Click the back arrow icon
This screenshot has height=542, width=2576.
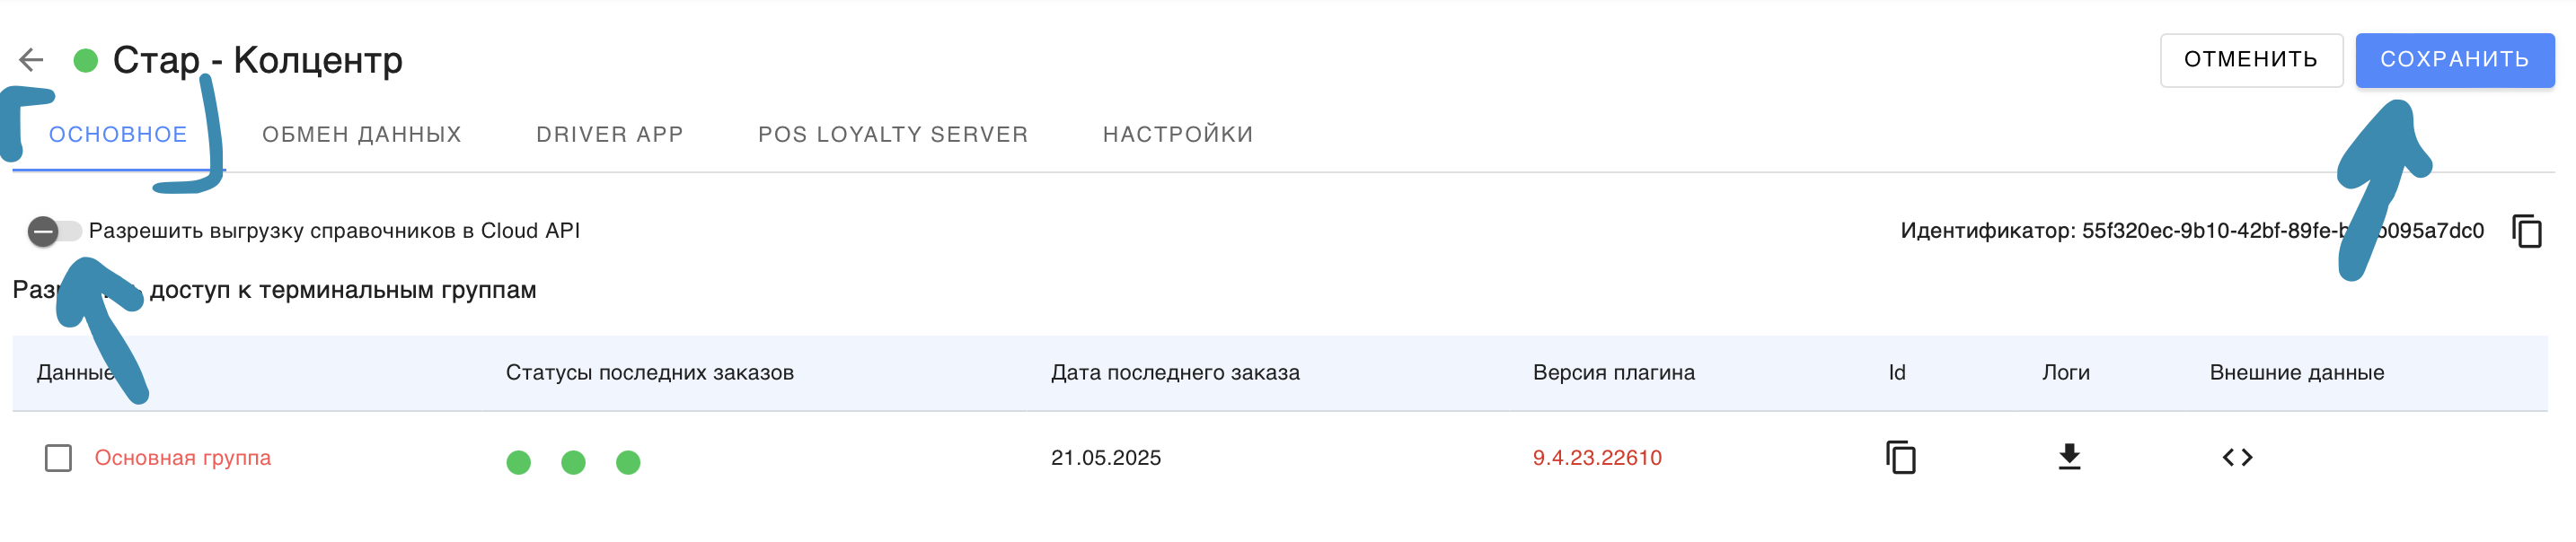coord(32,60)
